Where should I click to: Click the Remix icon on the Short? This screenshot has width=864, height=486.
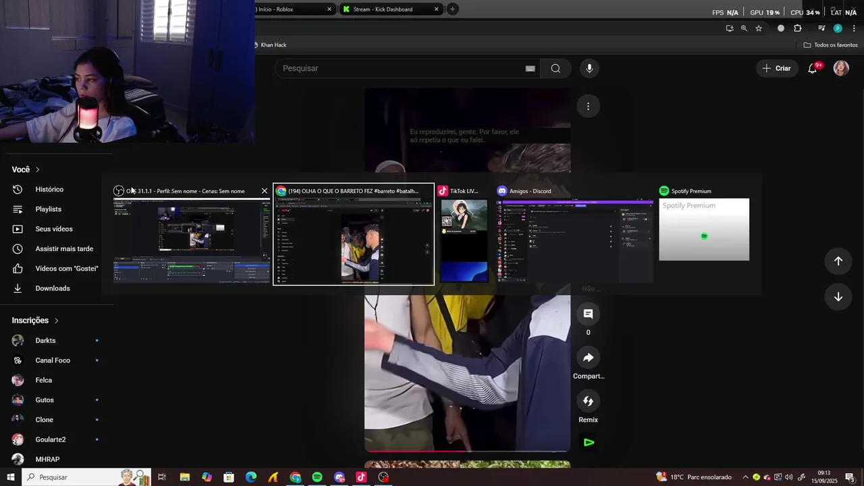point(588,401)
